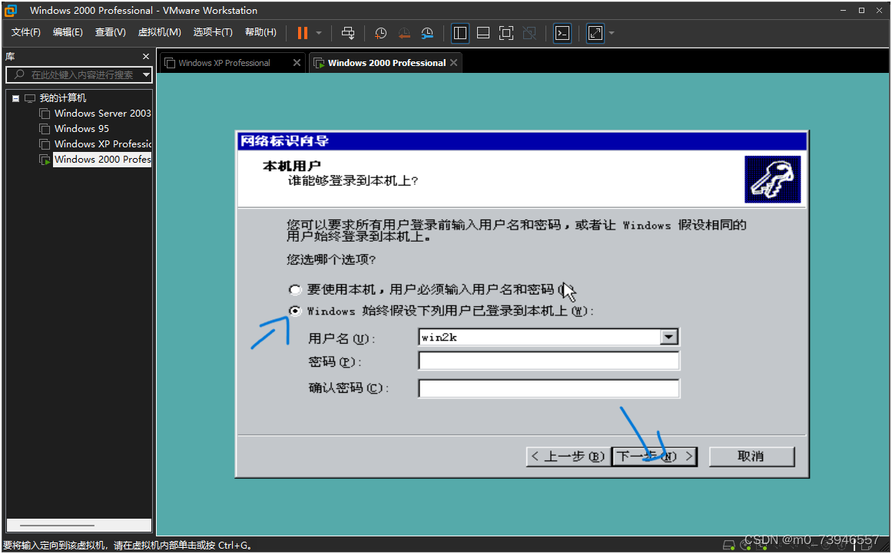The image size is (892, 554).
Task: Open the 用户名 combo box dropdown arrow
Action: (x=669, y=337)
